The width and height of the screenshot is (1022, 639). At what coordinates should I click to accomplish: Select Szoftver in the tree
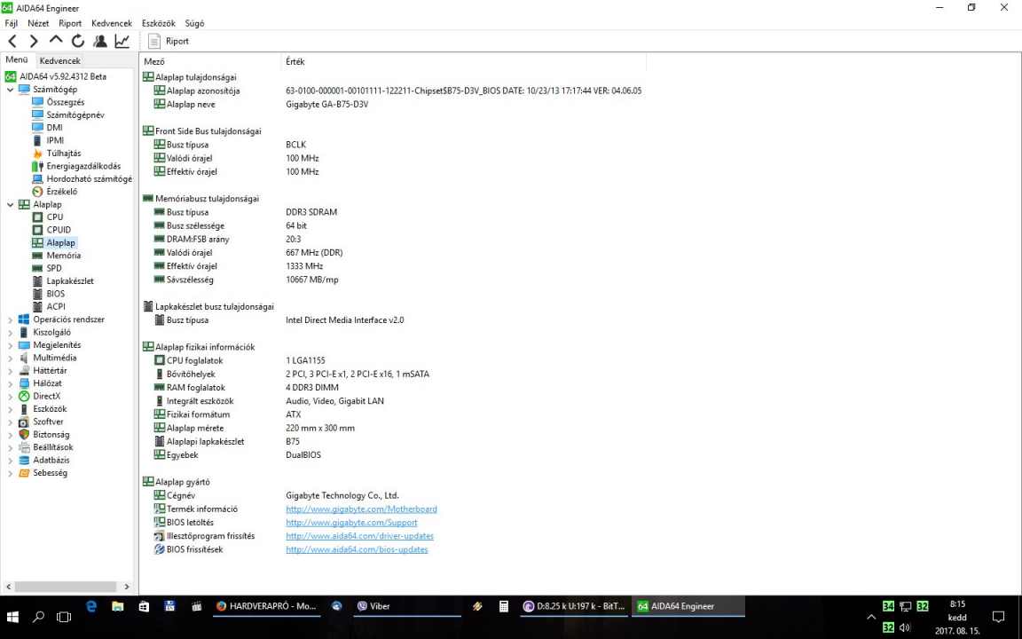tap(48, 422)
